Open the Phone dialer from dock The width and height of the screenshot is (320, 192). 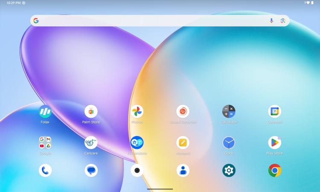[45, 170]
